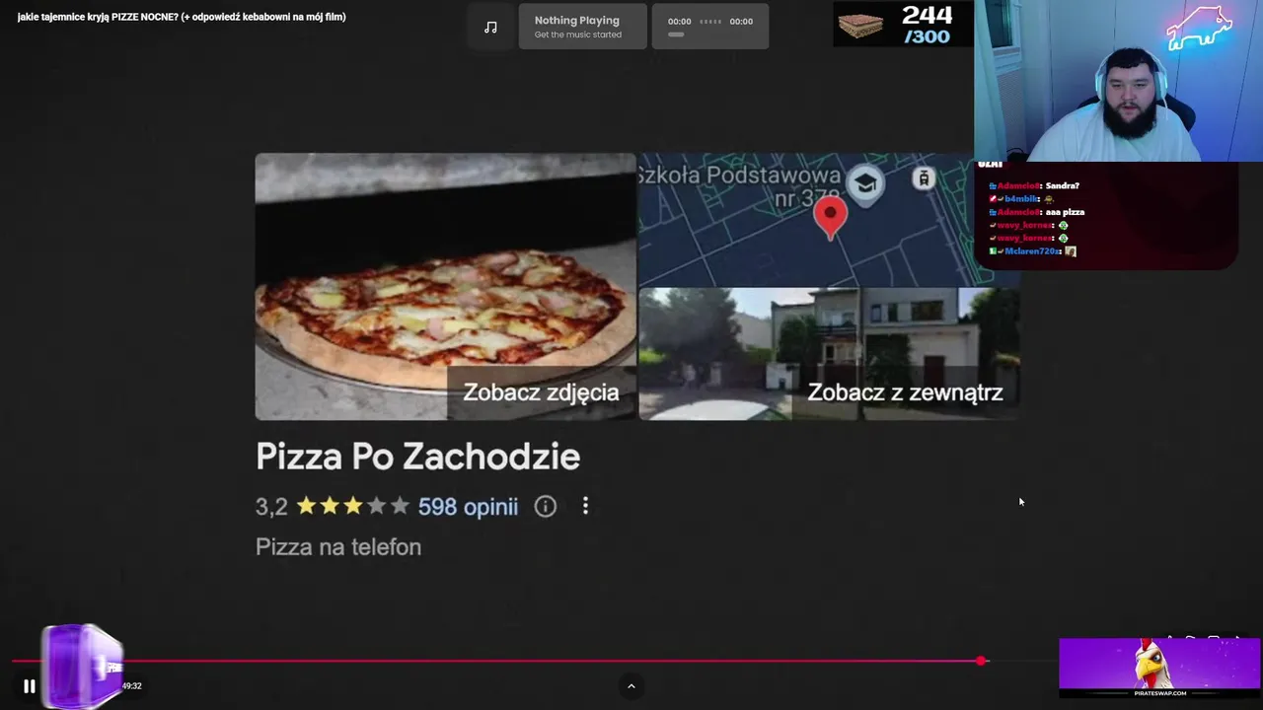Open the Zobacz z zewnątrz street view

(829, 354)
